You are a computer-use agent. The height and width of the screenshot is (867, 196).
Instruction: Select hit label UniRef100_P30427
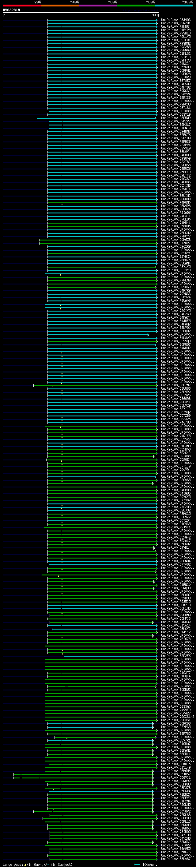(x=176, y=713)
